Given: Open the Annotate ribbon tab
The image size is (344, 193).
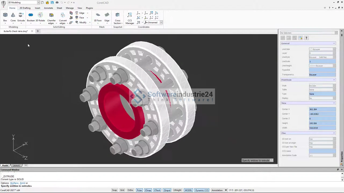Looking at the screenshot, I should point(48,8).
